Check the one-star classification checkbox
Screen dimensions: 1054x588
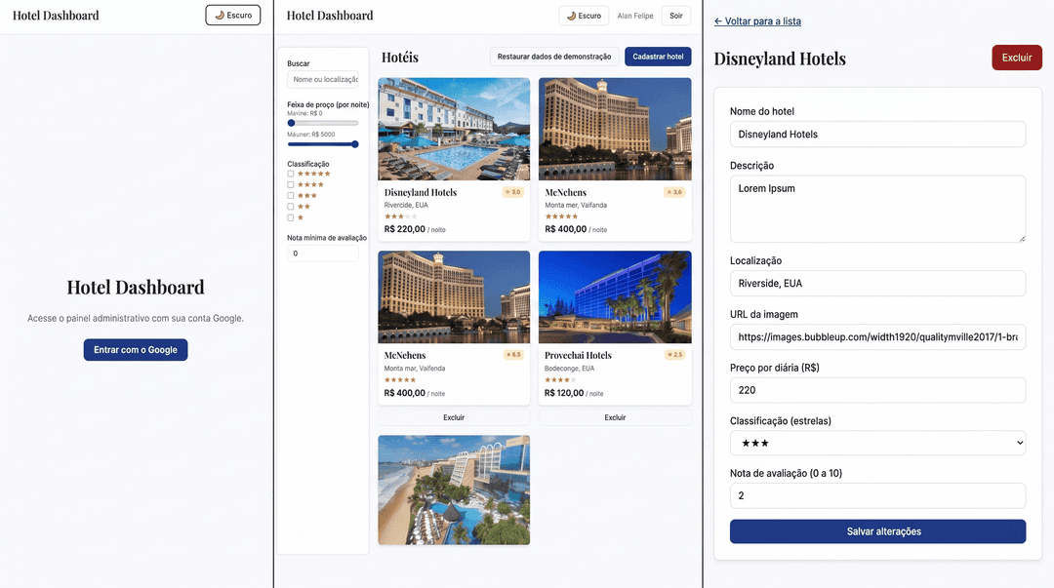tap(291, 217)
